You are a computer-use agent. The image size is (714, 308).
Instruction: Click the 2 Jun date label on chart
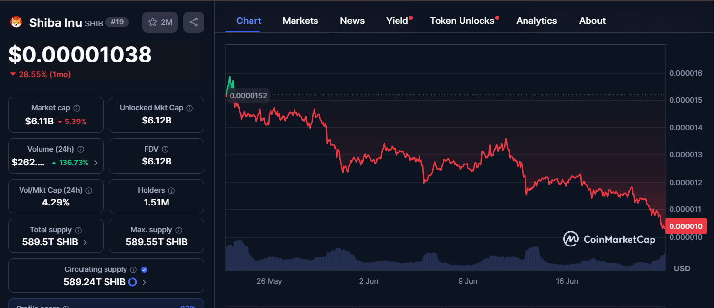click(369, 281)
